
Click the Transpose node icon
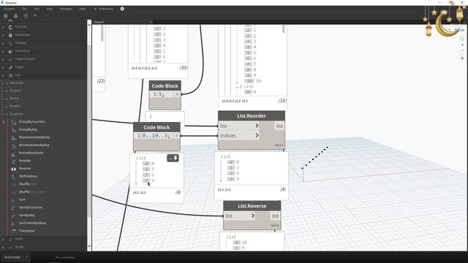pyautogui.click(x=14, y=231)
